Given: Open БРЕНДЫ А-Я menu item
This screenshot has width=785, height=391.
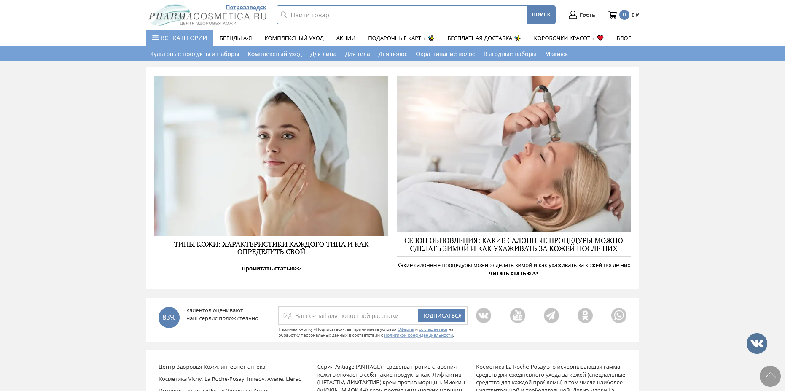Looking at the screenshot, I should pos(236,38).
